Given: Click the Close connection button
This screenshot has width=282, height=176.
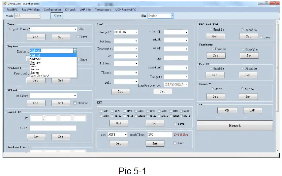Looking at the screenshot, I should point(57,16).
